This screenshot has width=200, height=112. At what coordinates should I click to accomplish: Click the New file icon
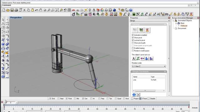tap(4, 10)
